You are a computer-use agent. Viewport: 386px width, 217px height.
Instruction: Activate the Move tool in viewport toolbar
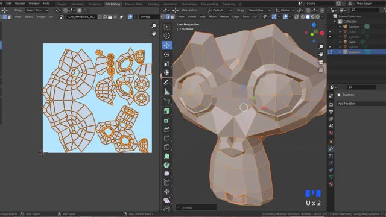point(167,45)
